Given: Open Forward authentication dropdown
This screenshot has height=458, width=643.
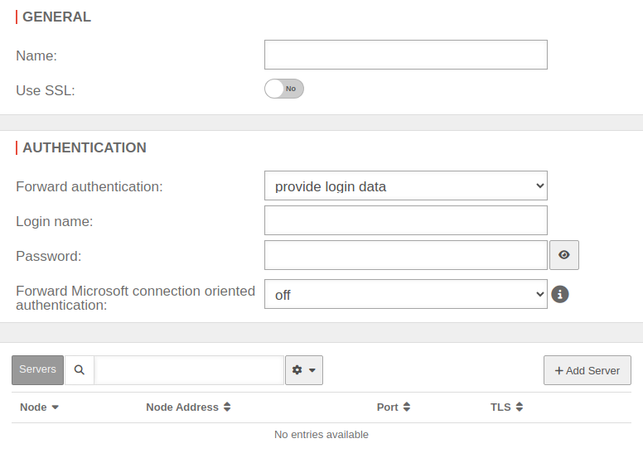Looking at the screenshot, I should coord(406,186).
